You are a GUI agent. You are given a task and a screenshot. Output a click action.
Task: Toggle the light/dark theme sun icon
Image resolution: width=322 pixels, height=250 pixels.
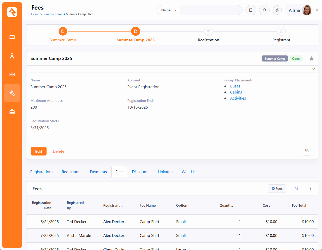pyautogui.click(x=277, y=10)
